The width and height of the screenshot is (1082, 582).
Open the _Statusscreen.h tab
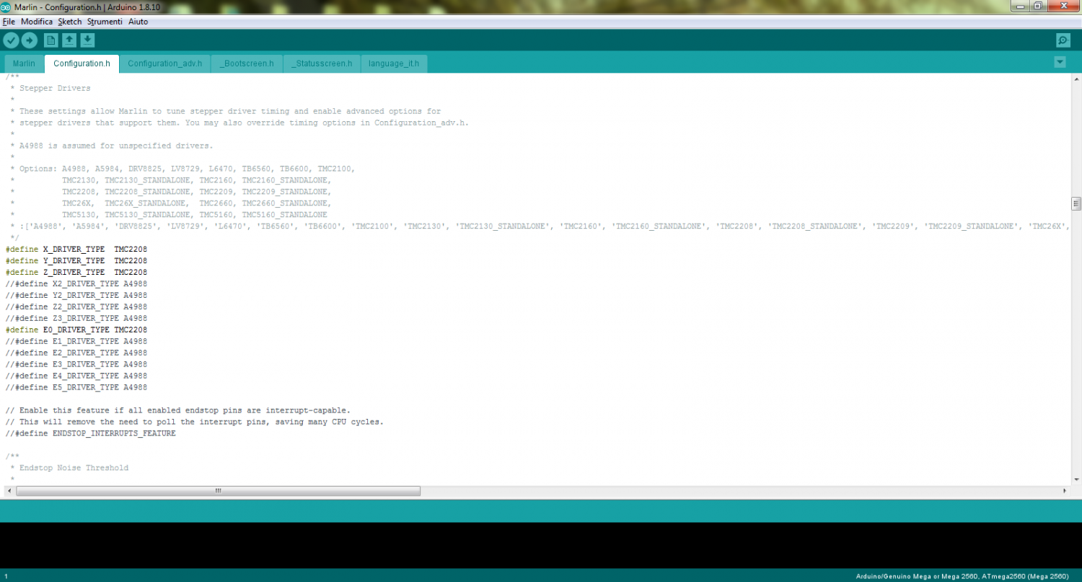[x=322, y=63]
